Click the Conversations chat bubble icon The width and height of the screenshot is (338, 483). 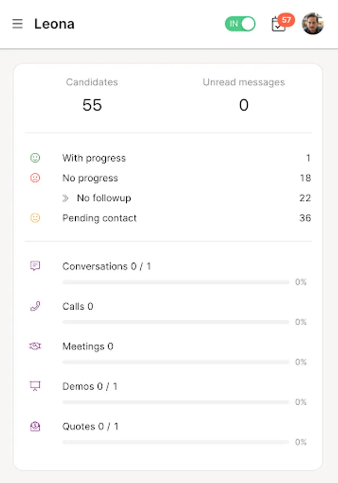[x=35, y=266]
